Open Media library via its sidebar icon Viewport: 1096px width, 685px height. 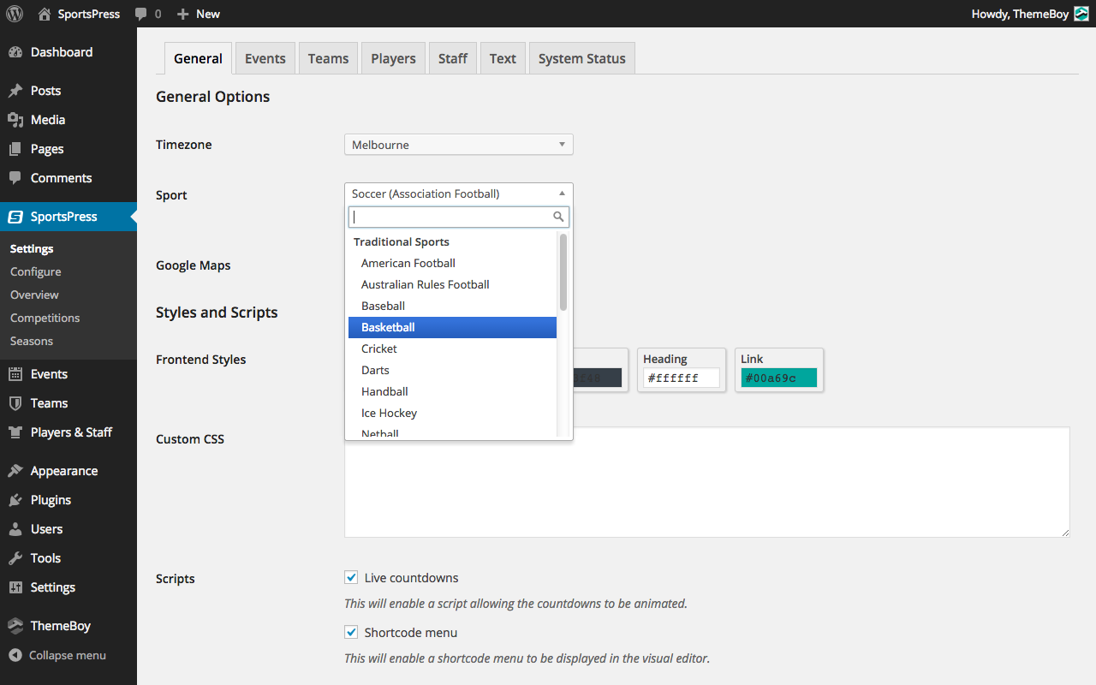click(x=15, y=120)
